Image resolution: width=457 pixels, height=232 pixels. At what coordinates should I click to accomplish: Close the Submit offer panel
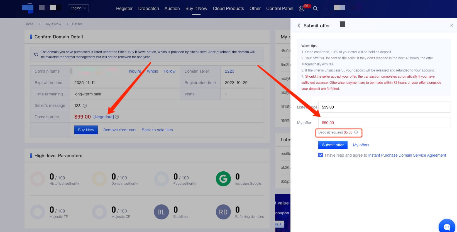tap(451, 26)
